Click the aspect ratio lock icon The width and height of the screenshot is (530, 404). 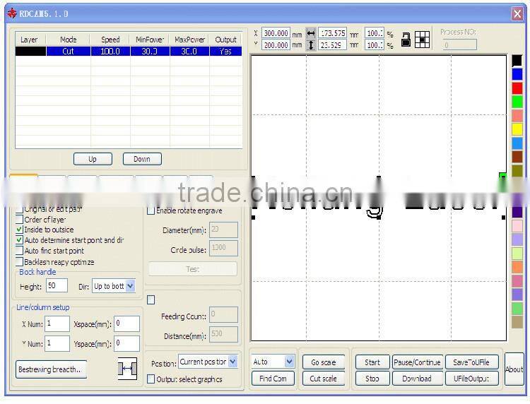click(406, 40)
